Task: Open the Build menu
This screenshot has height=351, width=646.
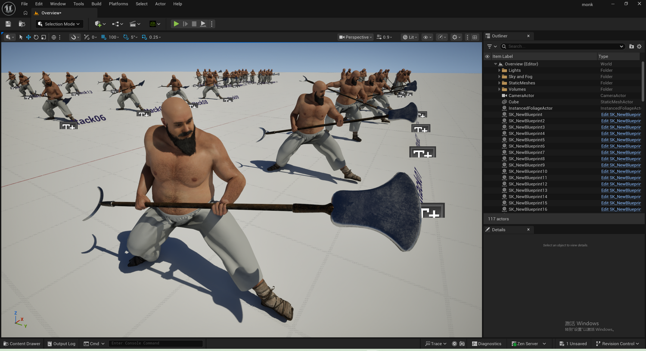Action: point(96,4)
